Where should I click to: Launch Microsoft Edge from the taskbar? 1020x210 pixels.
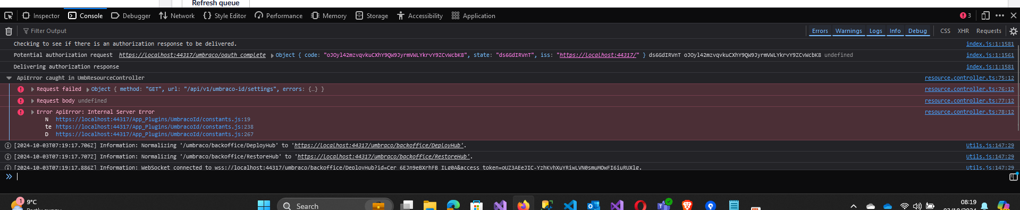[453, 205]
